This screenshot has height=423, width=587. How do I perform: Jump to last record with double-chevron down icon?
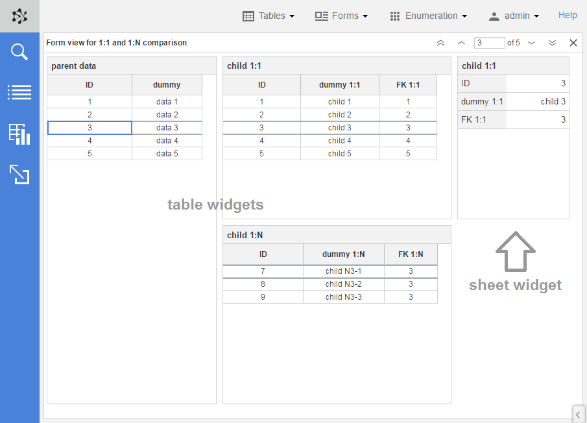(x=552, y=42)
